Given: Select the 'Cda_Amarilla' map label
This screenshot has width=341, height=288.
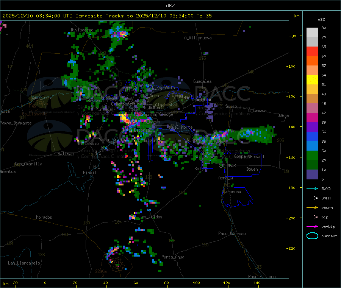Looking at the screenshot, I should pos(28,164).
